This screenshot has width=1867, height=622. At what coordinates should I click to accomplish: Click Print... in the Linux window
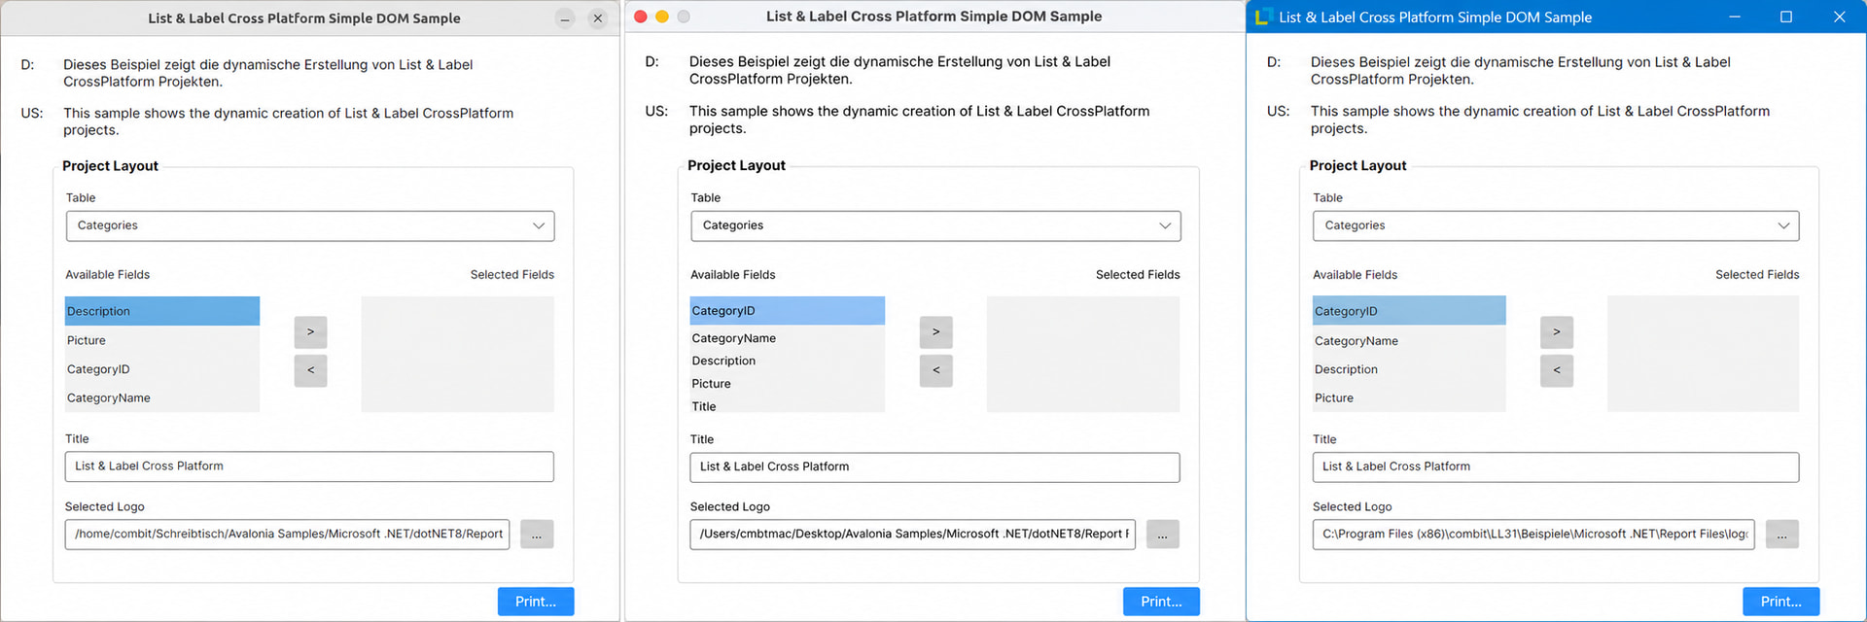[x=536, y=602]
